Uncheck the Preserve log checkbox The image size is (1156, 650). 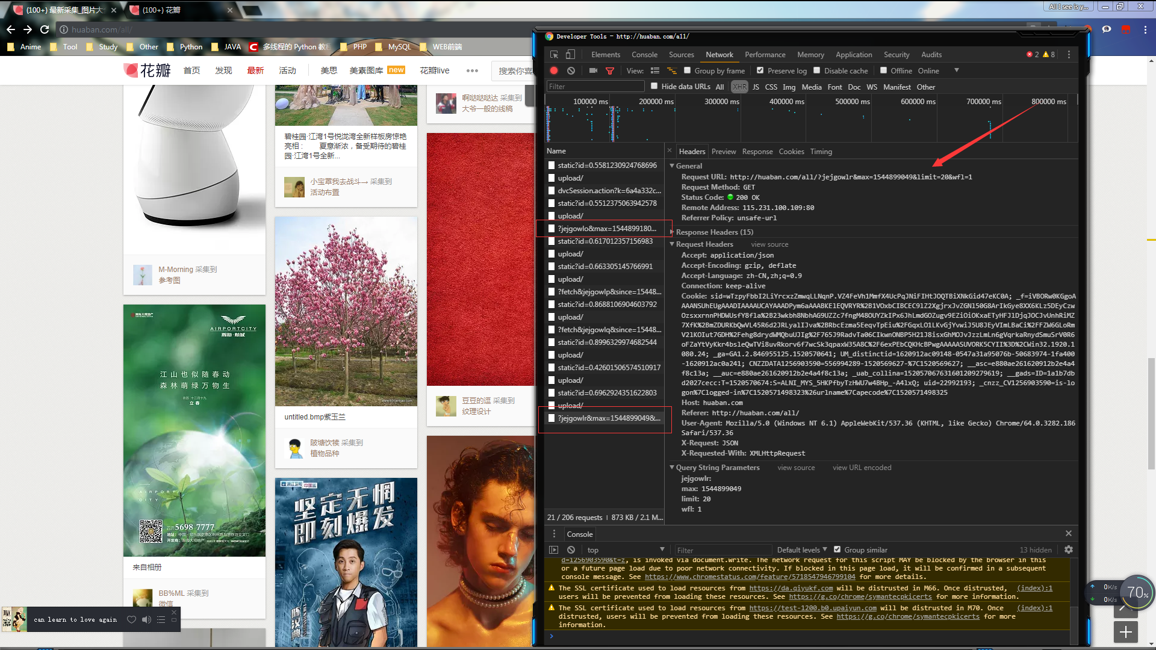[x=760, y=70]
